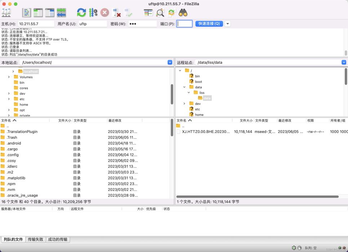Expand the Volumes folder in local tree

click(x=9, y=77)
